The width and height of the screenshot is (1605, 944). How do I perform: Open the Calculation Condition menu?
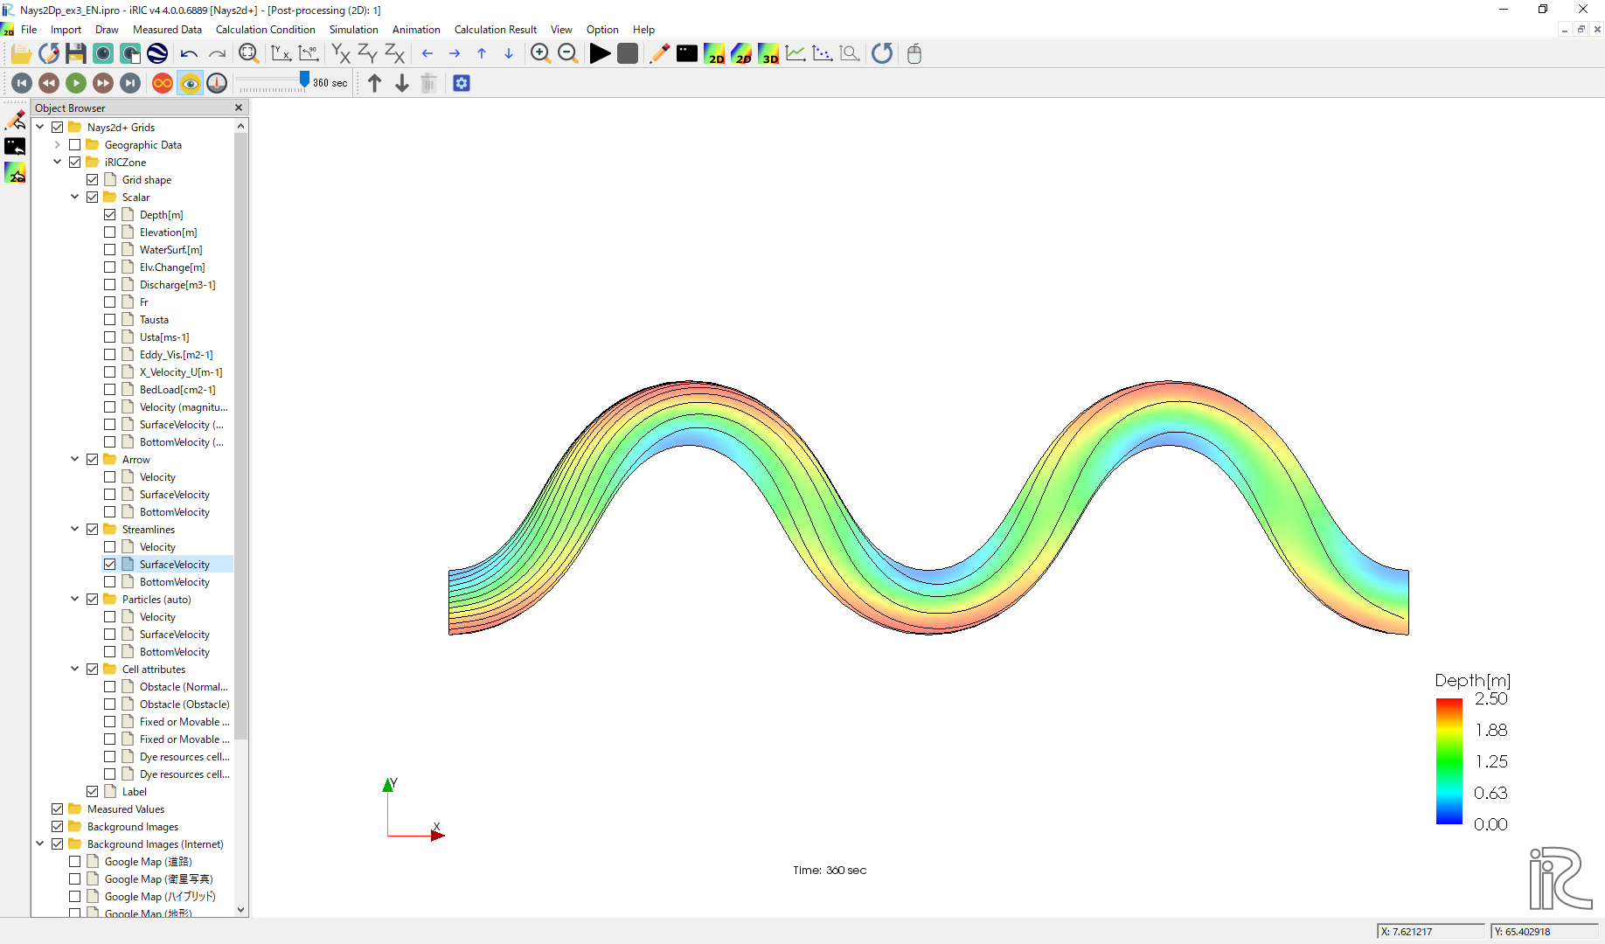[x=265, y=30]
